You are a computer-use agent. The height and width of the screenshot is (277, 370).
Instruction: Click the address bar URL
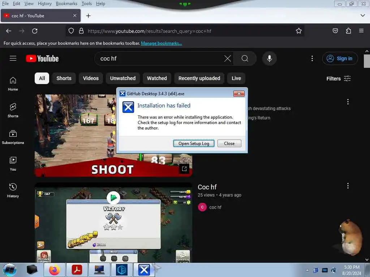[149, 31]
